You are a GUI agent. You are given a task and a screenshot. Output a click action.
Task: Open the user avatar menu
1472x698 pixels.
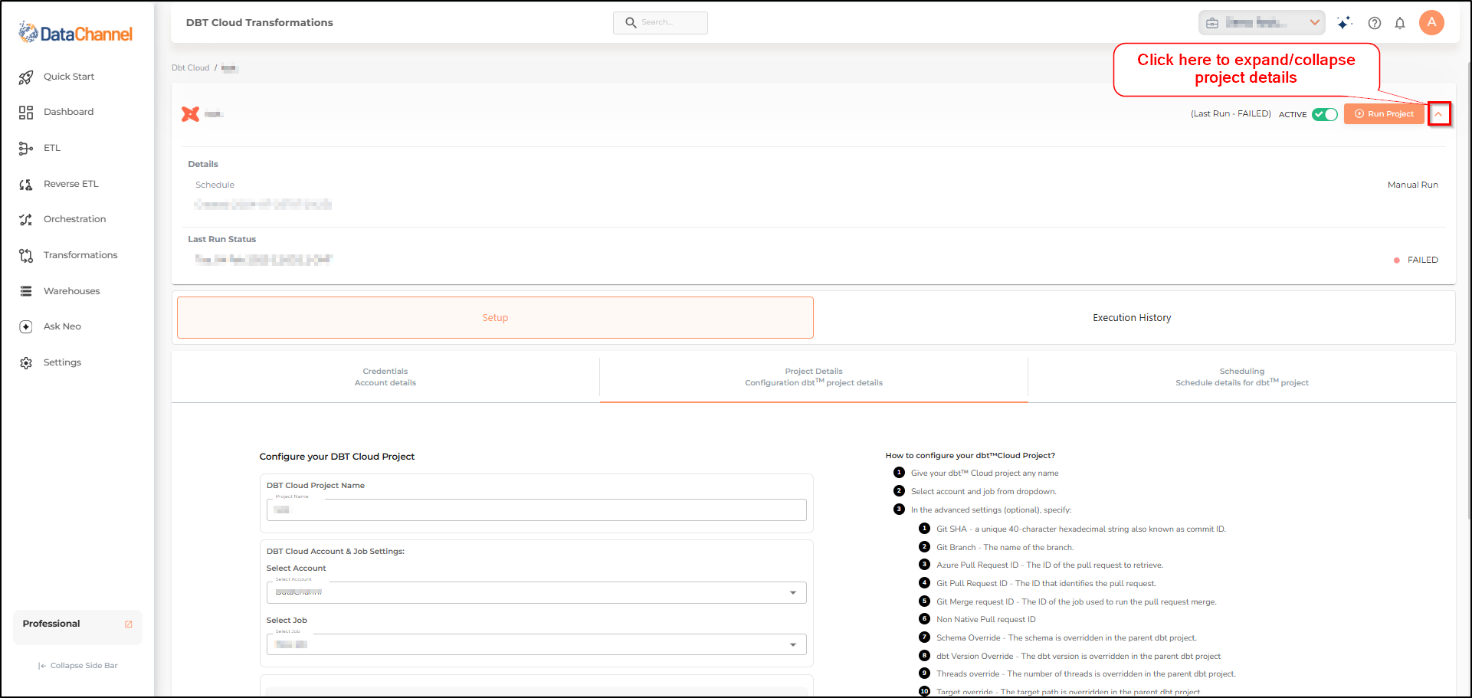[x=1431, y=22]
